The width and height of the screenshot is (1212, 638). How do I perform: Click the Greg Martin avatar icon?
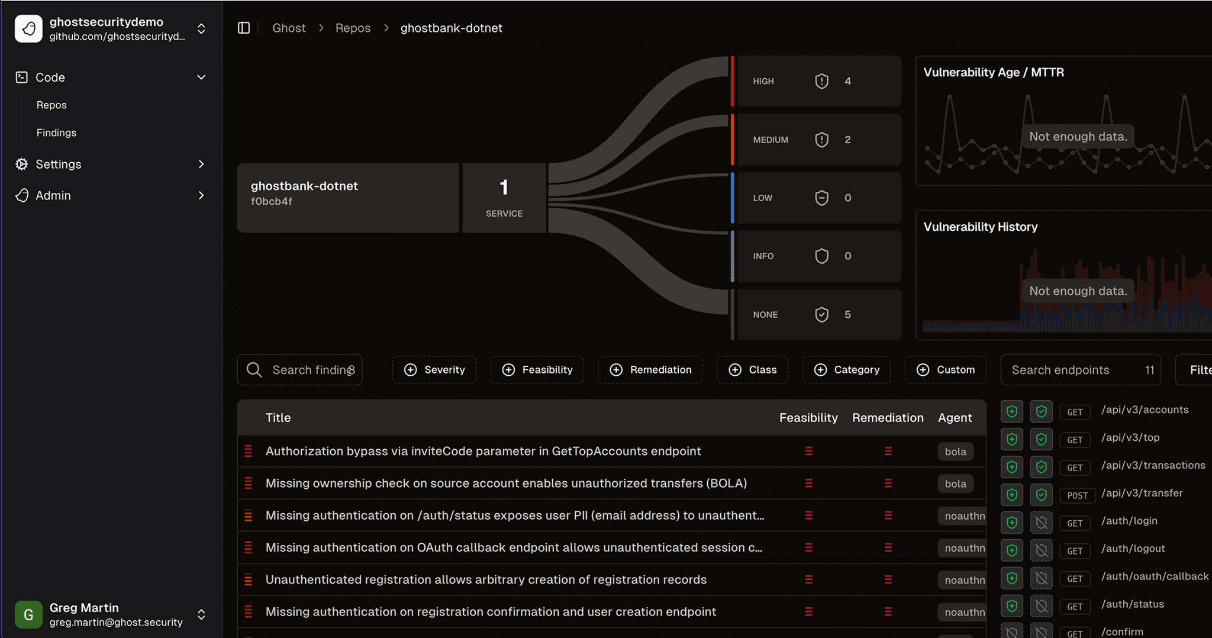click(x=28, y=614)
